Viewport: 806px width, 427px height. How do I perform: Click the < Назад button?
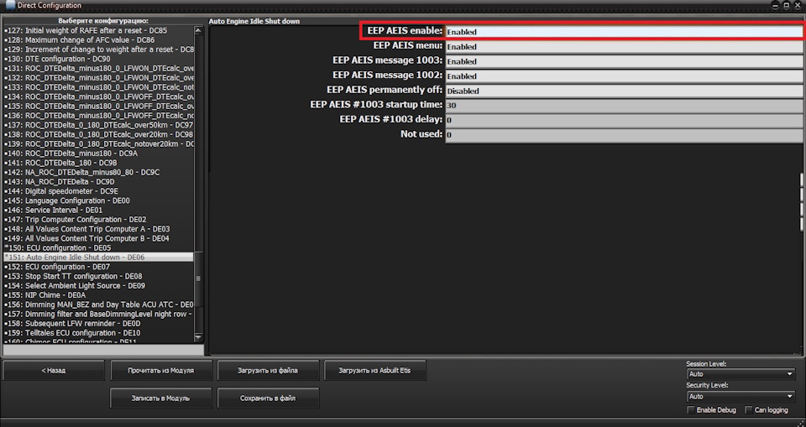[54, 371]
